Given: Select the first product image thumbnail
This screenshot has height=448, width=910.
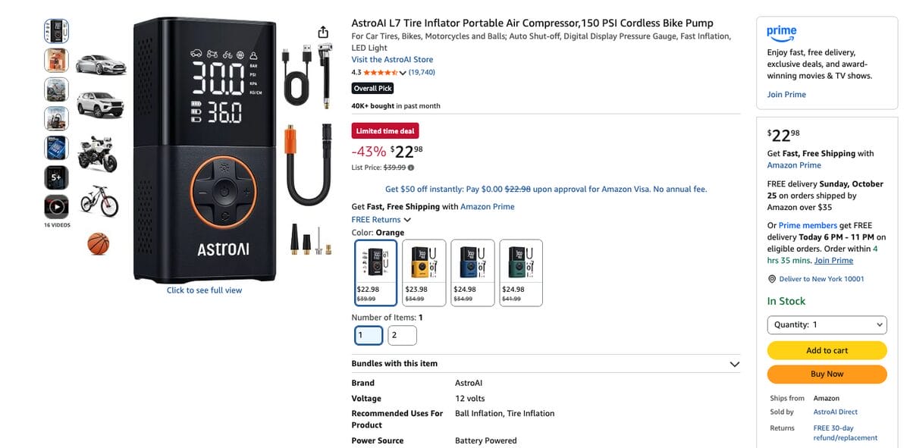Looking at the screenshot, I should tap(56, 31).
